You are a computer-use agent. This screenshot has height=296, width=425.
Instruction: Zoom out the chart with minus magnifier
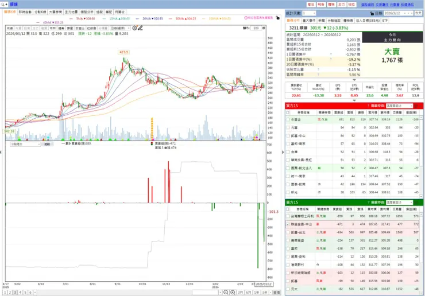(x=226, y=293)
